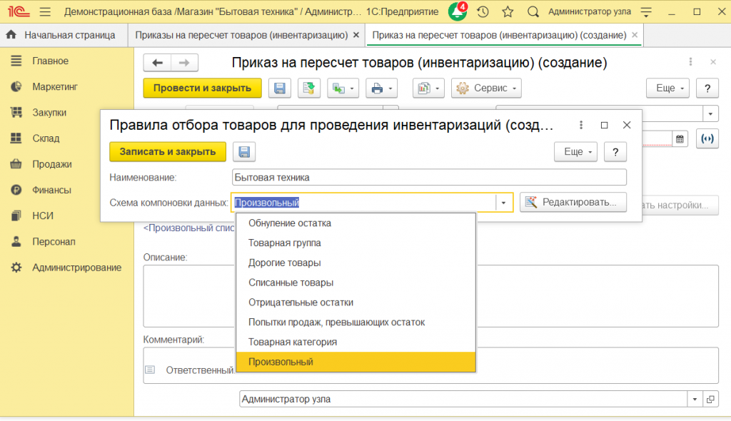This screenshot has height=421, width=731.
Task: Click the Администратор узла responsible field
Action: (x=463, y=399)
